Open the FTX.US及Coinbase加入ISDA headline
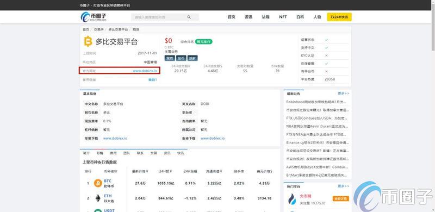The image size is (435, 212). (x=318, y=118)
